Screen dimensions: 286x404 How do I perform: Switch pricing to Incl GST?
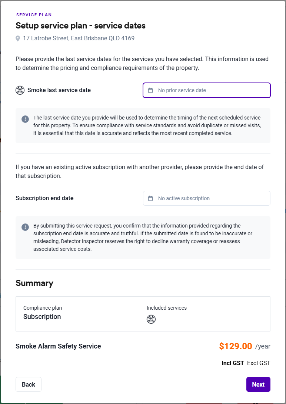click(233, 363)
